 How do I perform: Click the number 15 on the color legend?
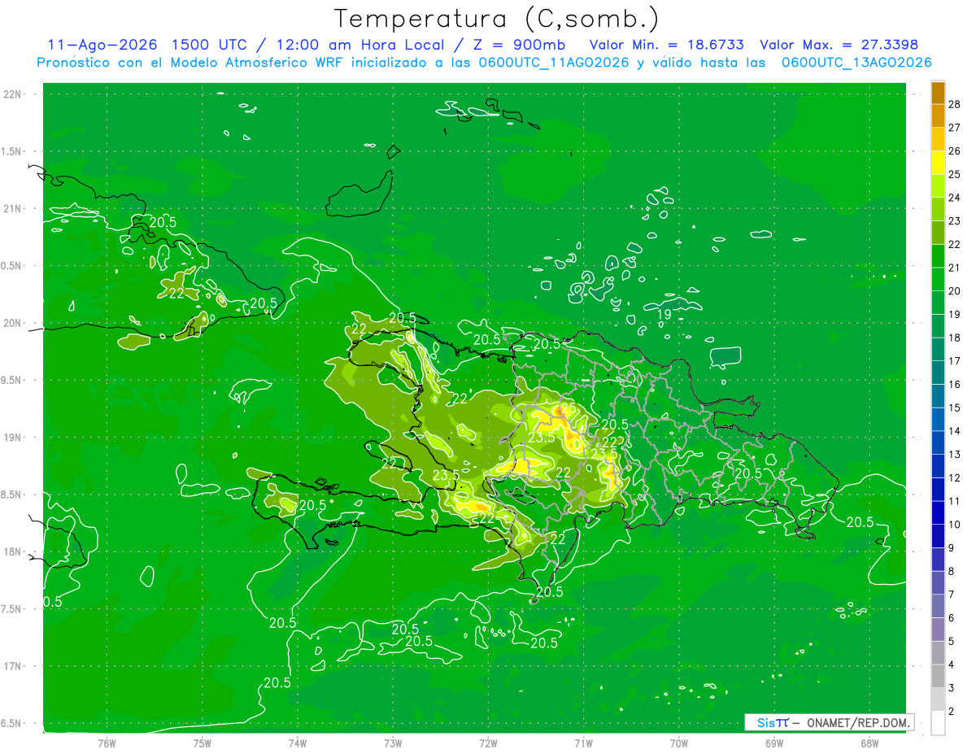955,408
